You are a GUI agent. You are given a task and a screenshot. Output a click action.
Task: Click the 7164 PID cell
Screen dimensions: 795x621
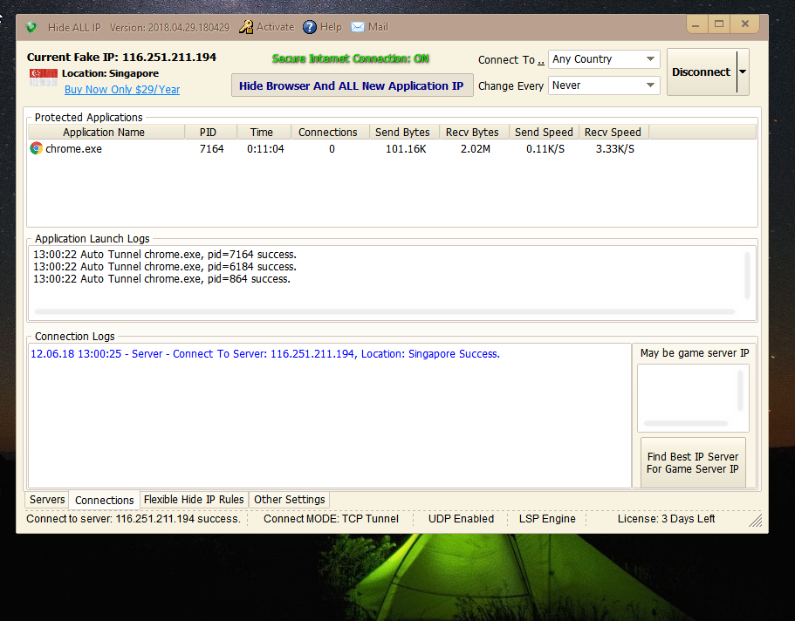[211, 148]
